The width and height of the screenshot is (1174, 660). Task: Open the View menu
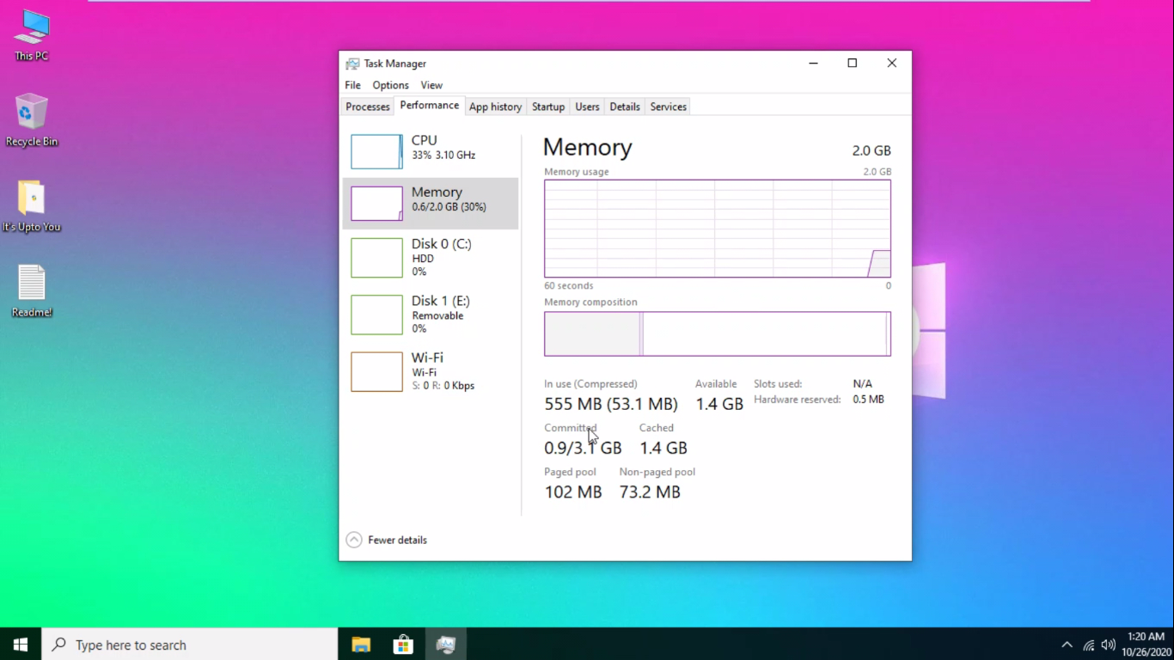(431, 85)
